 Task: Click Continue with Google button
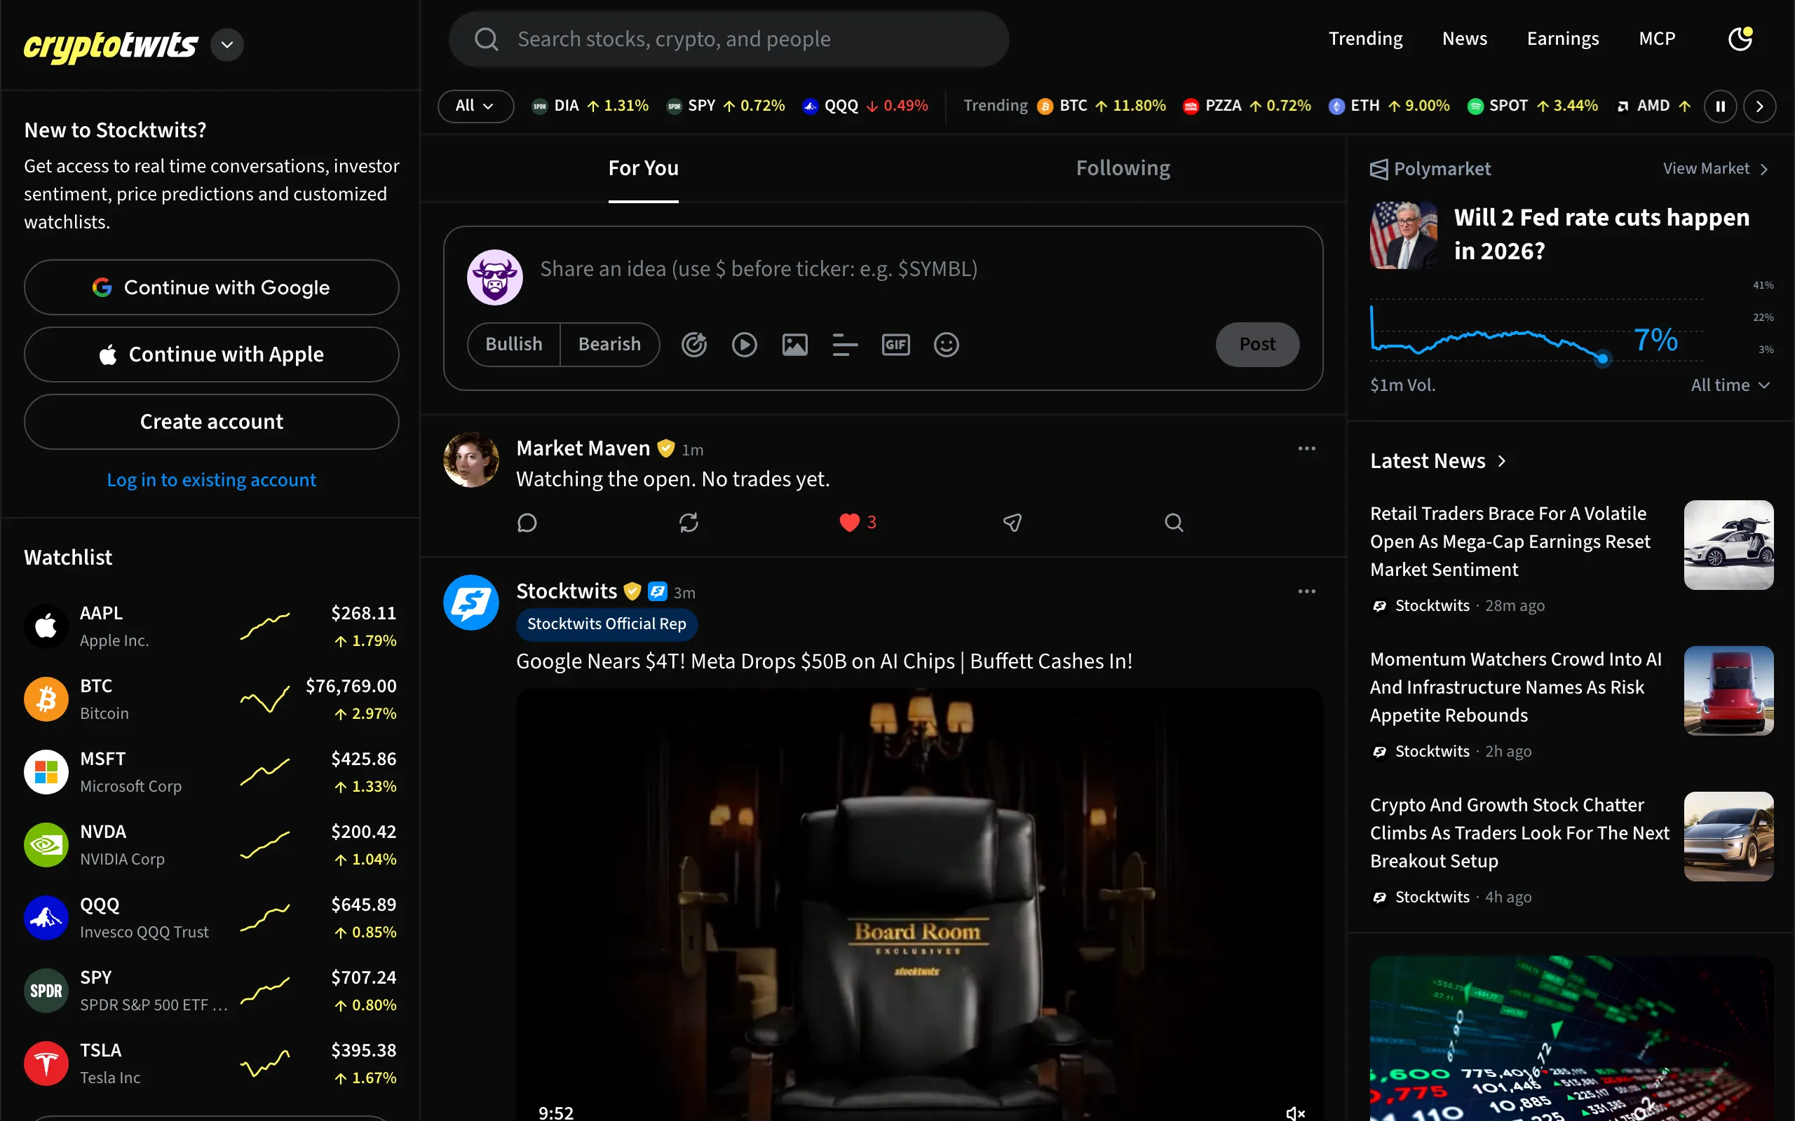tap(211, 287)
